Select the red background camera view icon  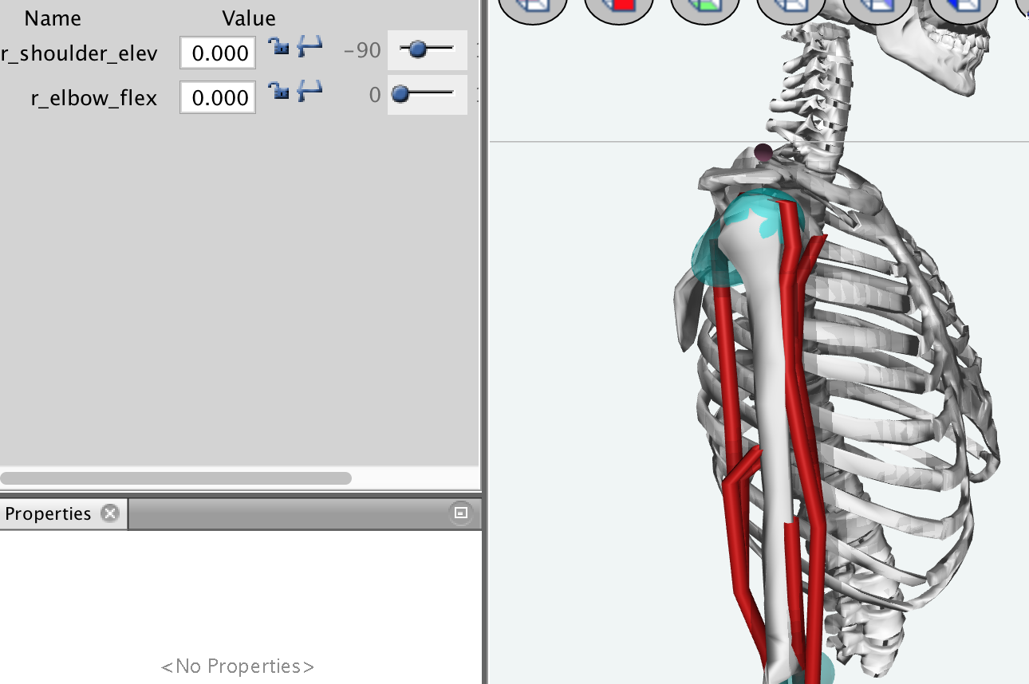[619, 6]
